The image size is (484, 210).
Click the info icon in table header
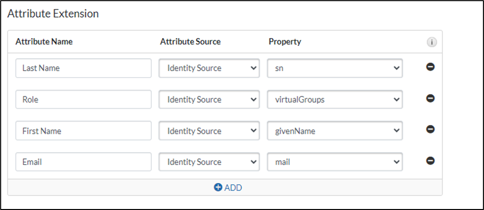[x=432, y=42]
